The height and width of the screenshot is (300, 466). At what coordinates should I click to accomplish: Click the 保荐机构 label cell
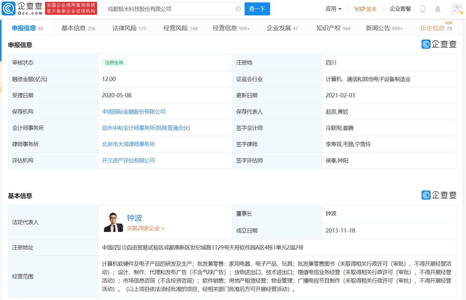click(x=53, y=112)
